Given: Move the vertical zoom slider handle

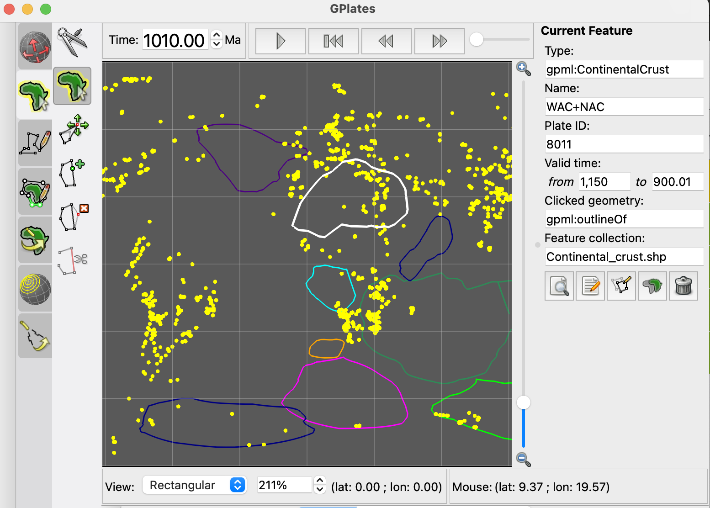Looking at the screenshot, I should pos(524,402).
